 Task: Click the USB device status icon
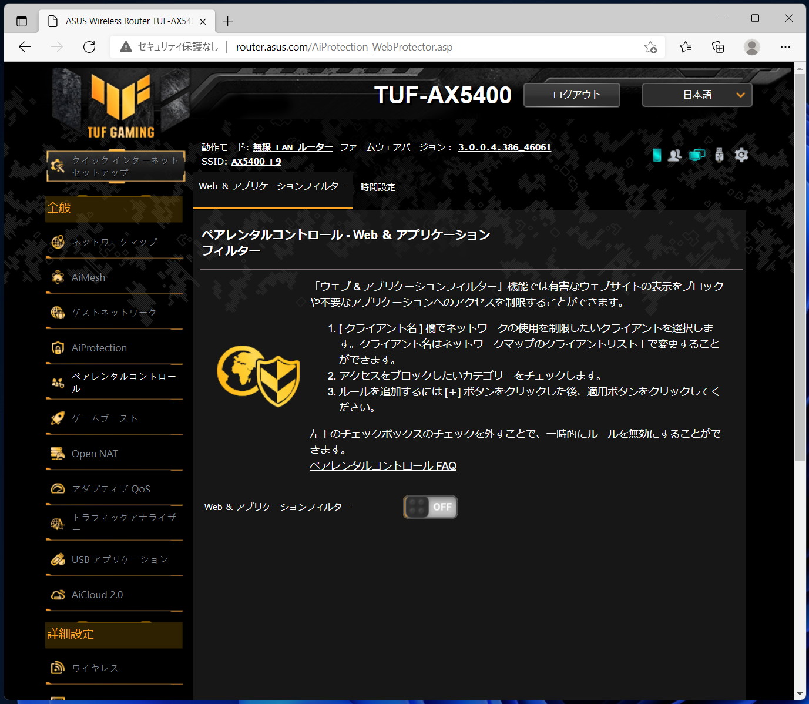pyautogui.click(x=719, y=155)
